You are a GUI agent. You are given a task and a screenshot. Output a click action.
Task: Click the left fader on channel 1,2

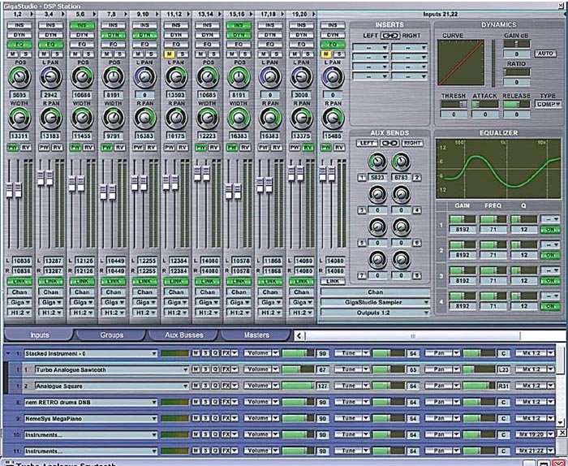coord(10,190)
